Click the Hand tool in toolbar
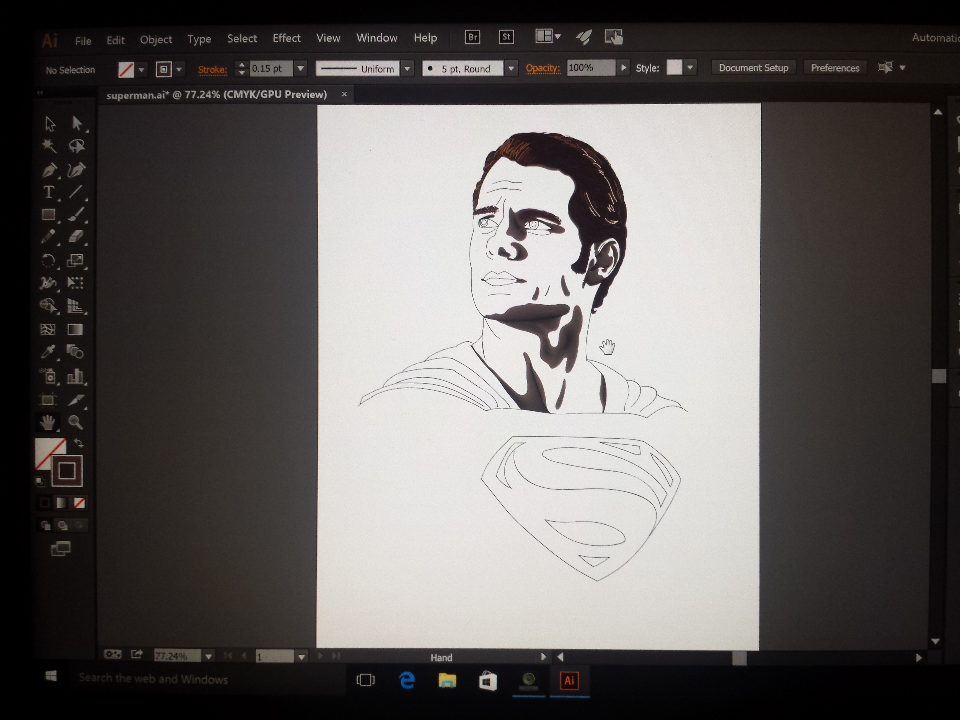This screenshot has height=720, width=960. pos(48,422)
